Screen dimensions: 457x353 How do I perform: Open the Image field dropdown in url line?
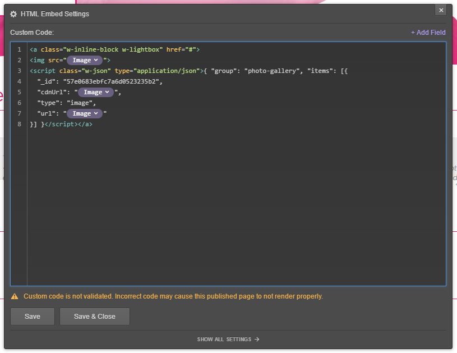[85, 113]
